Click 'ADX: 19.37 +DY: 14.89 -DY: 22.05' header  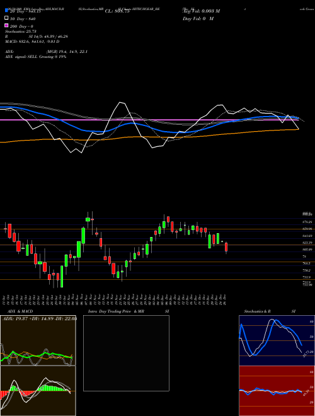(x=40, y=318)
